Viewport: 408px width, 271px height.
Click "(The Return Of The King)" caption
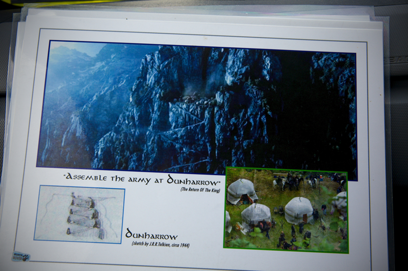click(201, 190)
